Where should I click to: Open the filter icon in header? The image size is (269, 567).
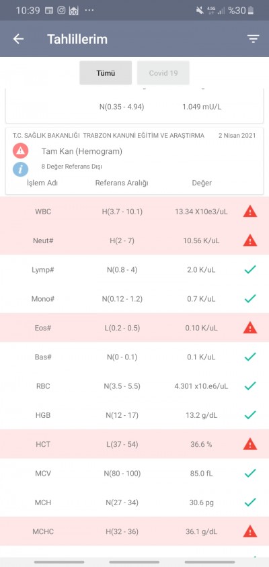coord(254,39)
